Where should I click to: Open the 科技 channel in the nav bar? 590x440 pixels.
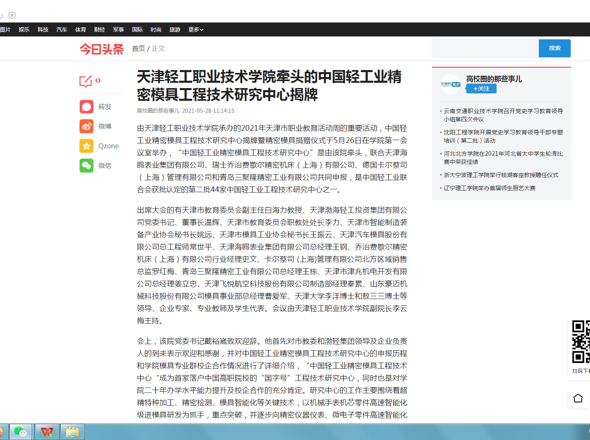coord(43,29)
